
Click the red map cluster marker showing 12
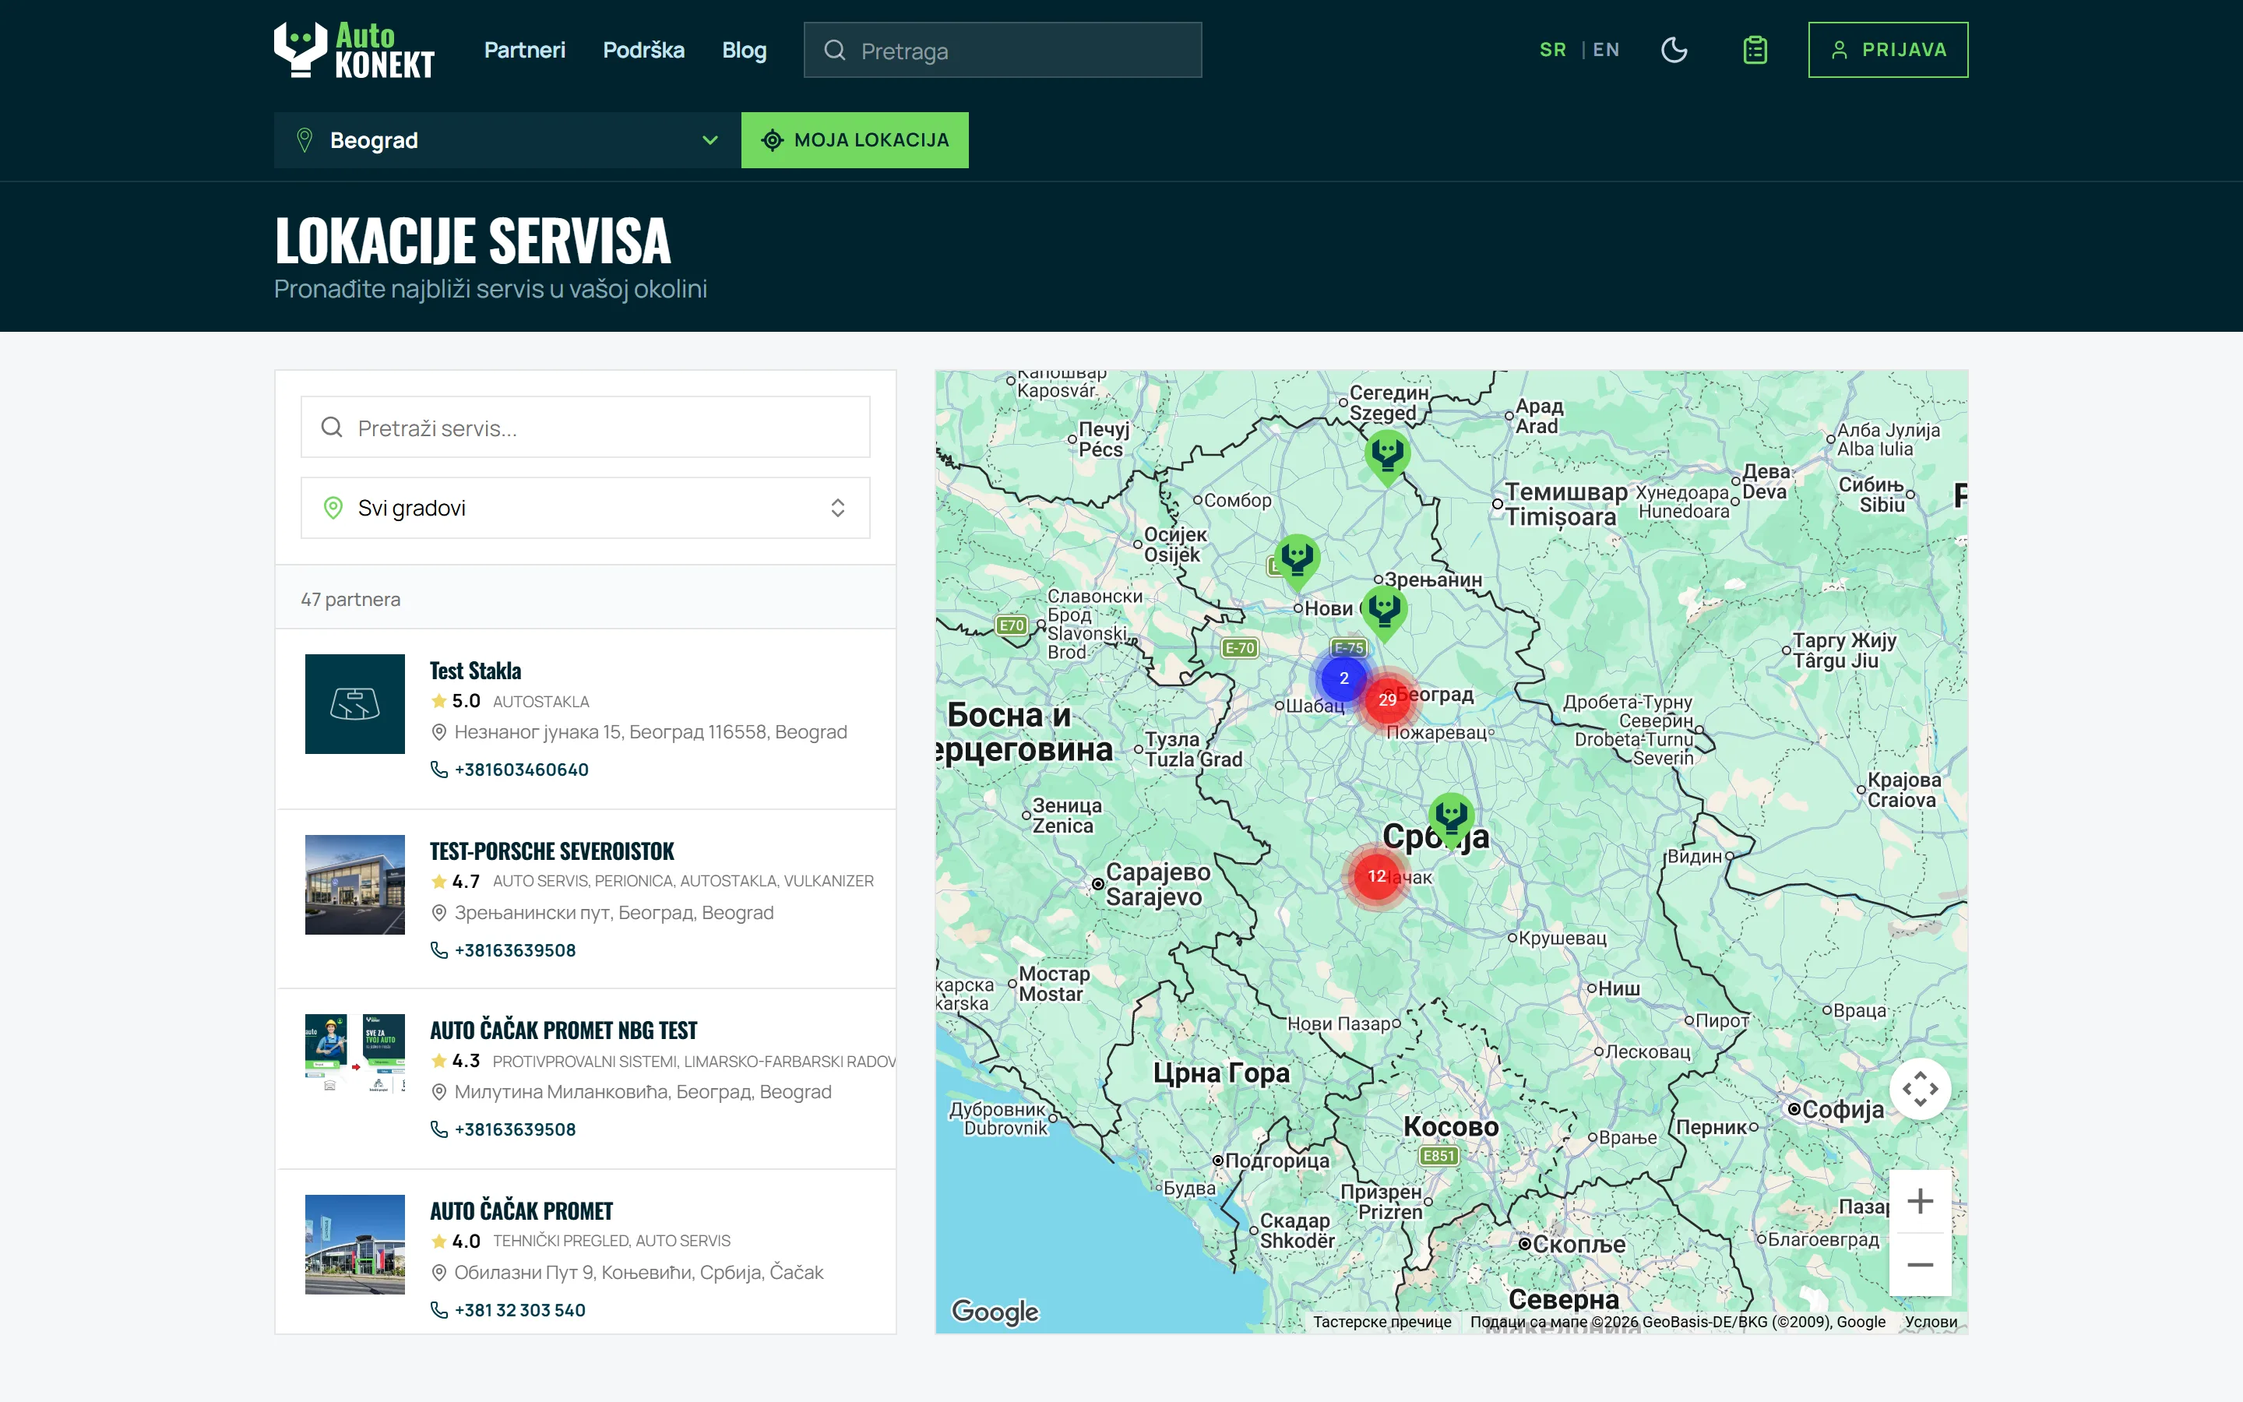tap(1376, 876)
